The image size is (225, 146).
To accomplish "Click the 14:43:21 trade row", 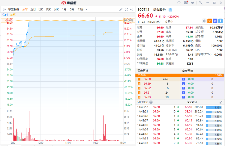I will (158, 111).
